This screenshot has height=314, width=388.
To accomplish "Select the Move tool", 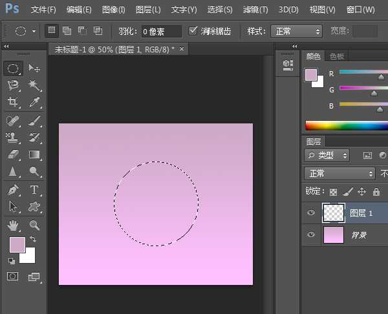I will tap(34, 68).
